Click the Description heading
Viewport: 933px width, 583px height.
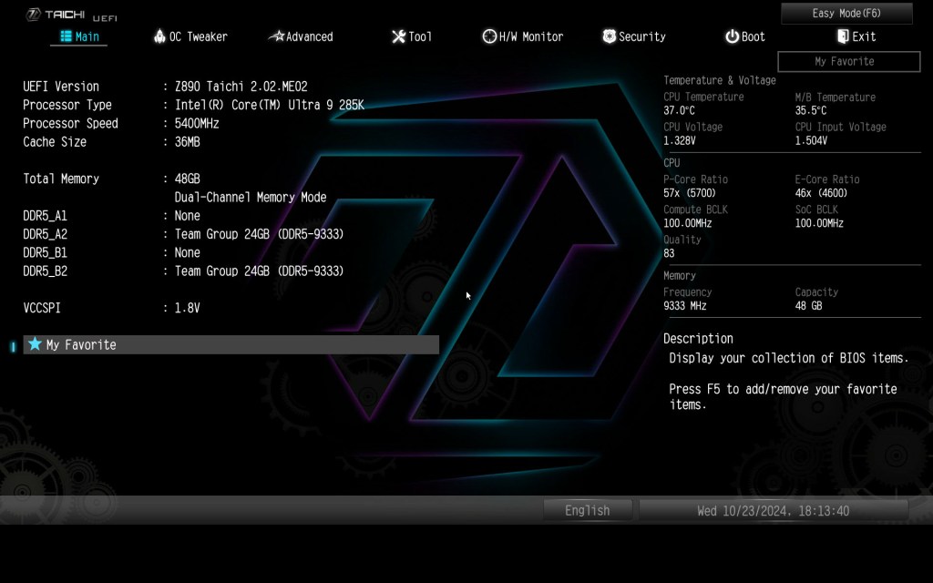tap(698, 339)
